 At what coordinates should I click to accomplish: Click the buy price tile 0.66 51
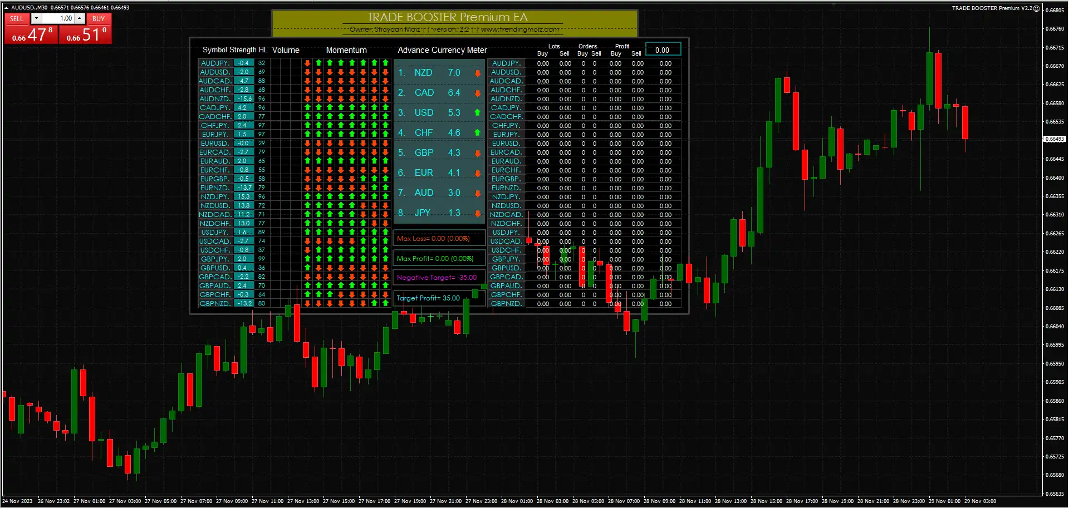coord(85,34)
